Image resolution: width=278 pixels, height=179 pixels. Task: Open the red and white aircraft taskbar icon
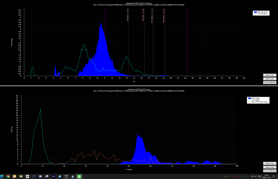point(47,176)
